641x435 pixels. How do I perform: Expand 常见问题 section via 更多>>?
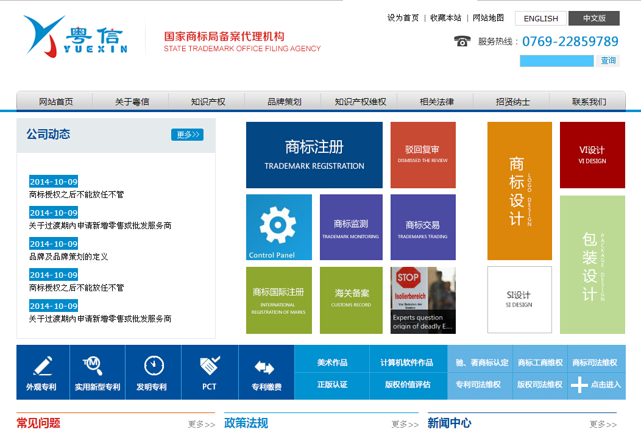201,424
